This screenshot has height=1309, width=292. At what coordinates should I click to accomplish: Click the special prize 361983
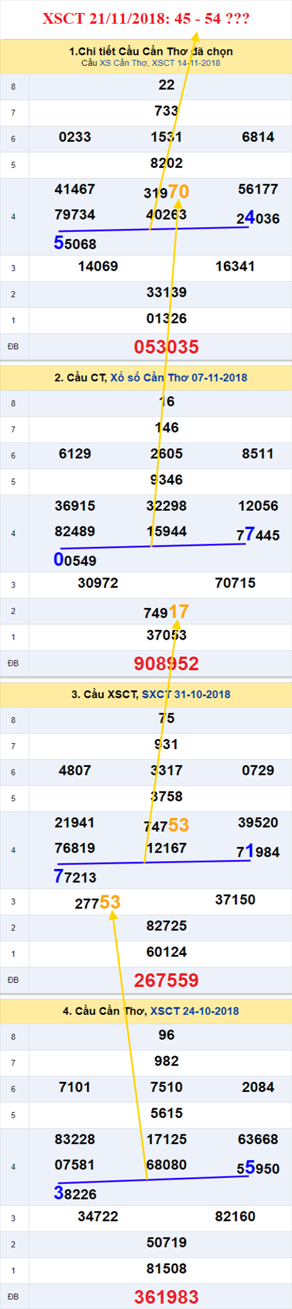coord(167,1297)
